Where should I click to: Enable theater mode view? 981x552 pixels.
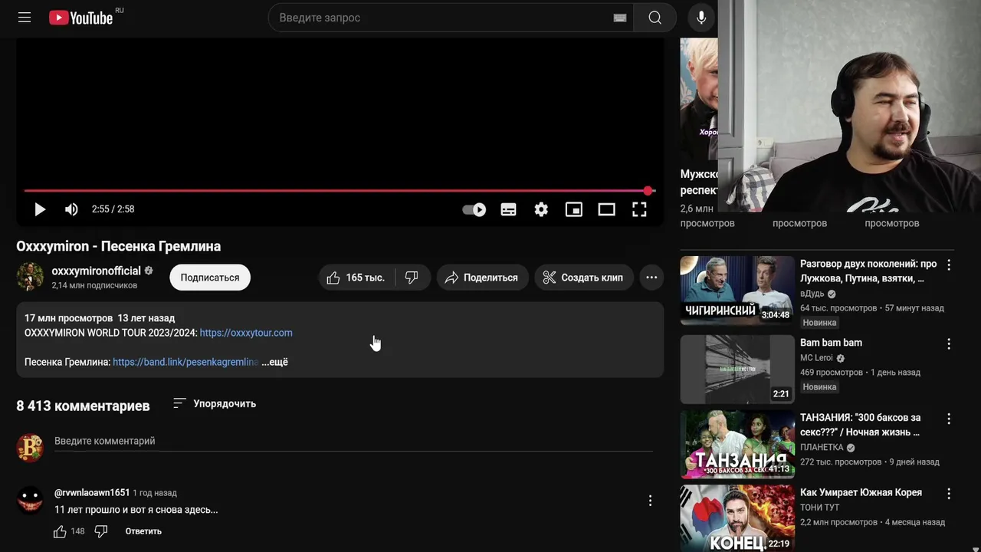coord(606,209)
